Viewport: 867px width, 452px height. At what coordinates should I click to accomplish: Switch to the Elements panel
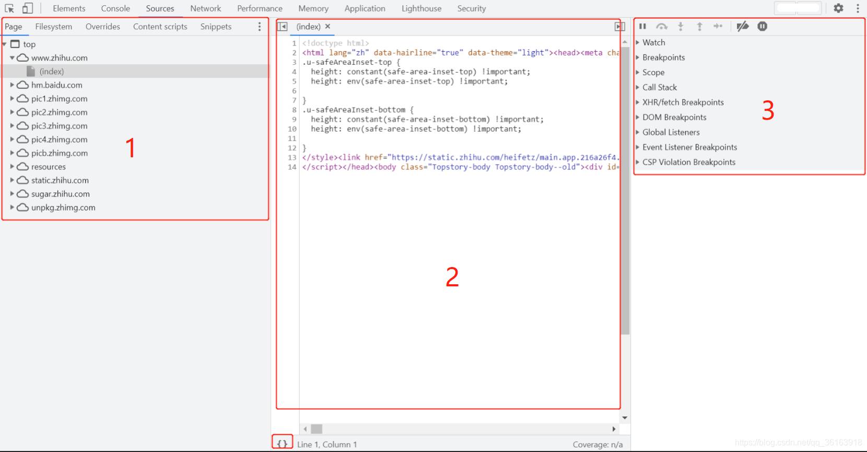tap(69, 8)
